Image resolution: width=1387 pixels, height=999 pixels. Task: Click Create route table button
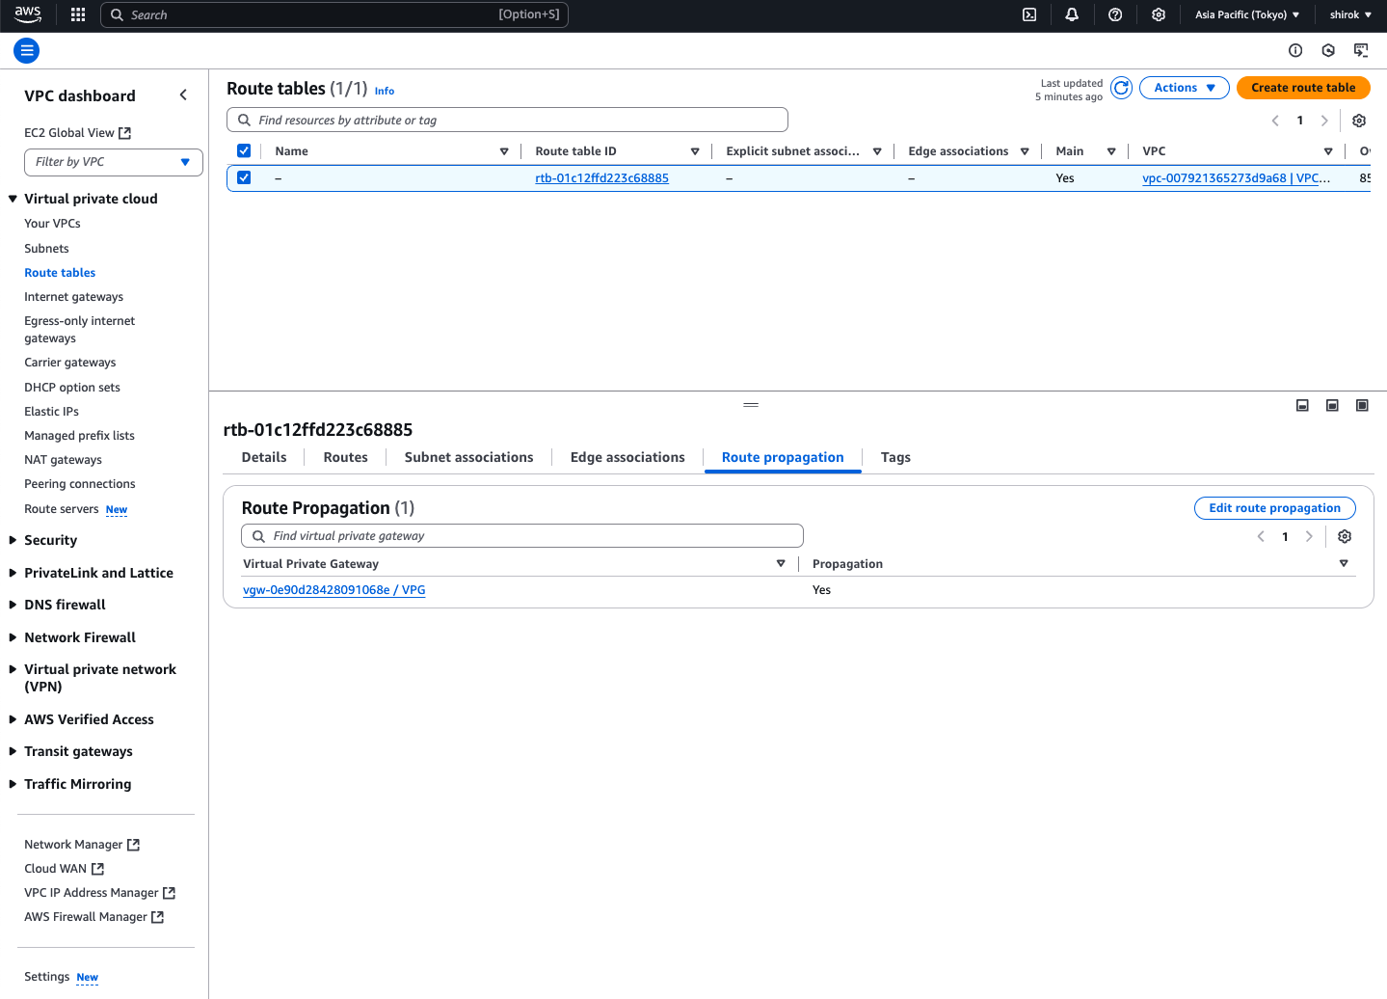click(1303, 88)
